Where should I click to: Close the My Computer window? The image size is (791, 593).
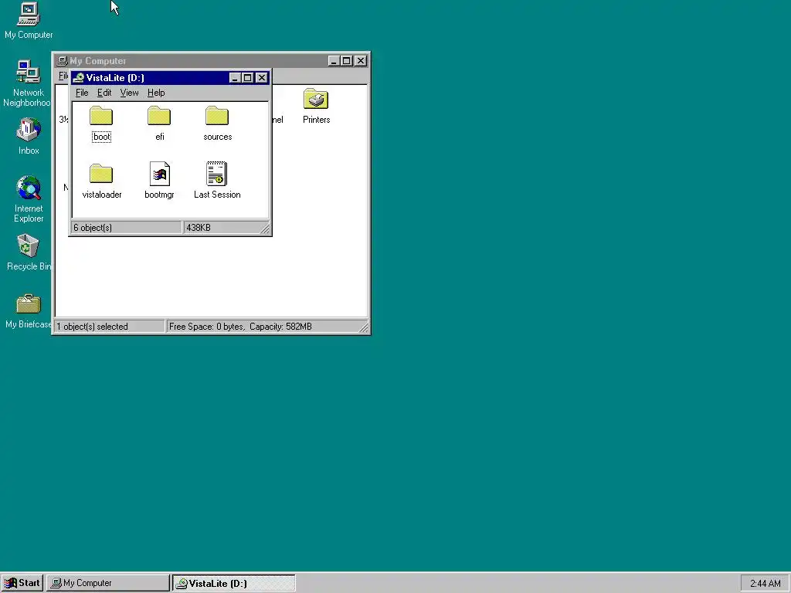(361, 61)
